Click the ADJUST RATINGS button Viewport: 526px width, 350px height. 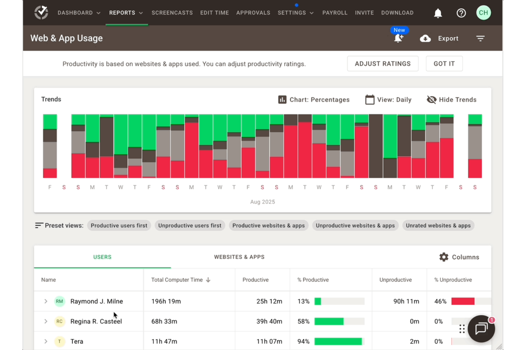click(x=382, y=63)
